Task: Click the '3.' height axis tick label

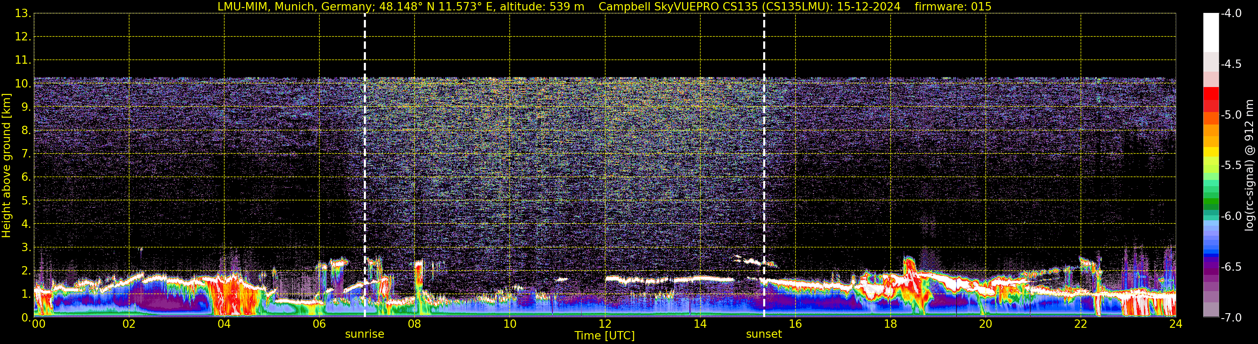Action: click(25, 247)
